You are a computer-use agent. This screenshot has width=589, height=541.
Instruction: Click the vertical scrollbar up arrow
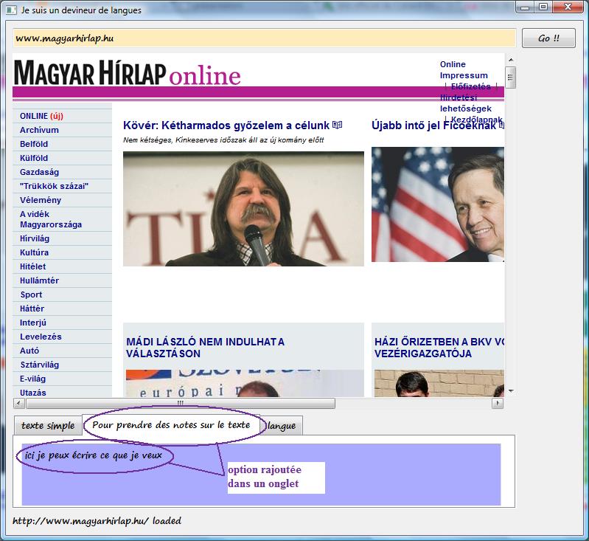tap(511, 60)
